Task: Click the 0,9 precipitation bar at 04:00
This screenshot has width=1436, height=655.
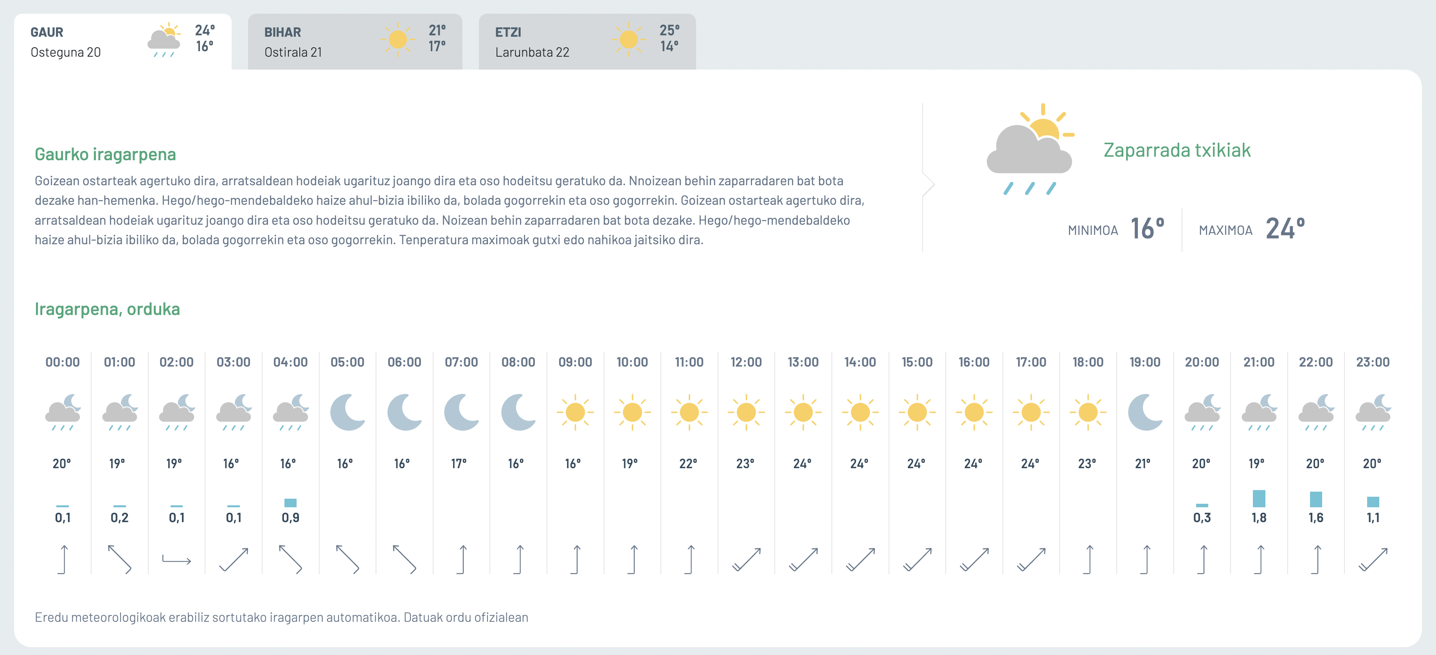Action: point(290,503)
